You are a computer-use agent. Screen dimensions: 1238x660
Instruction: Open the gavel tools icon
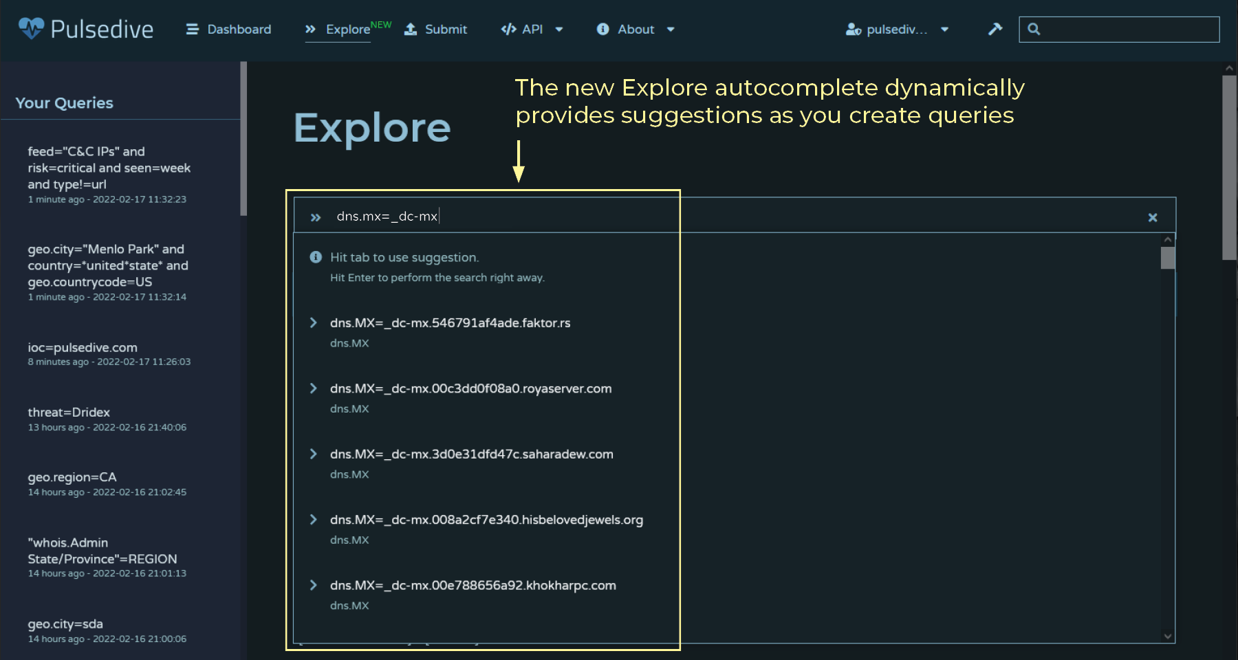(995, 29)
